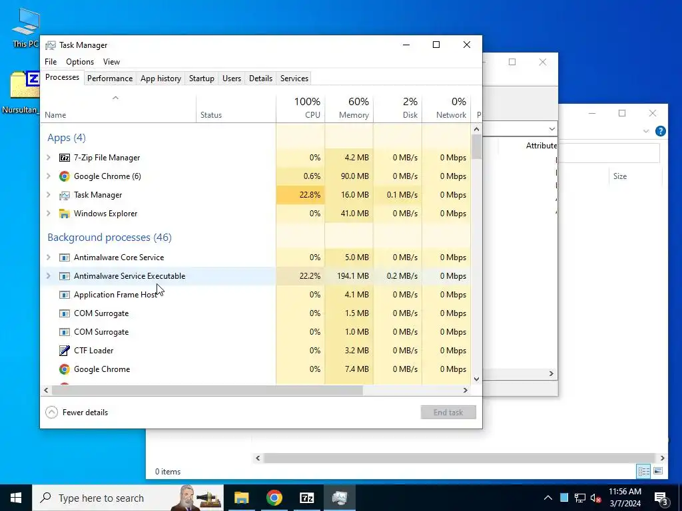Click the network tray icon
Viewport: 682px width, 511px height.
coord(580,498)
